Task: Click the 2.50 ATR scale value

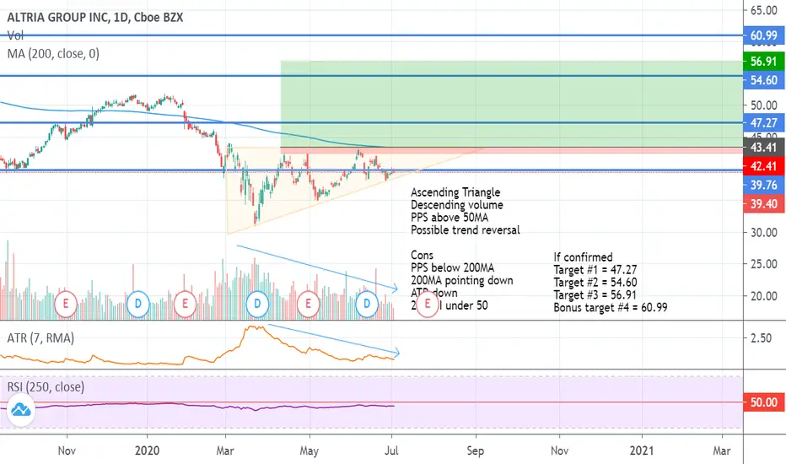Action: [x=761, y=338]
